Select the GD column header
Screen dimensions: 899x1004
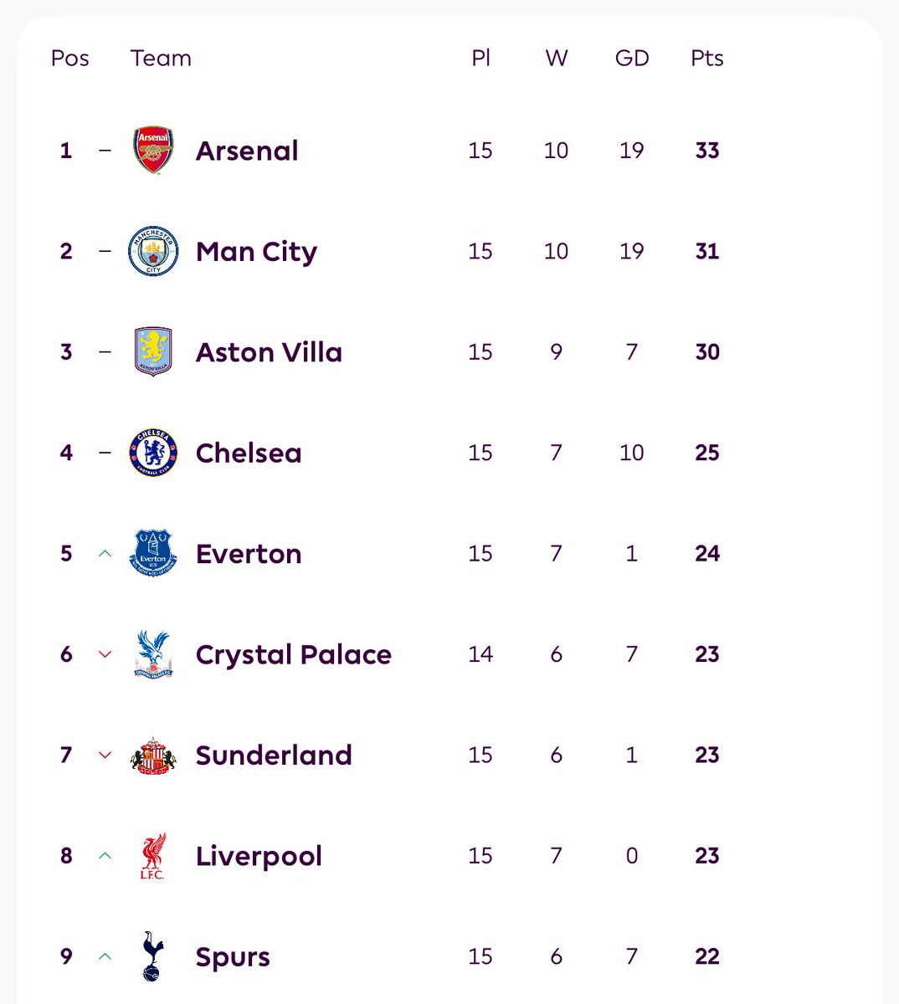click(632, 59)
